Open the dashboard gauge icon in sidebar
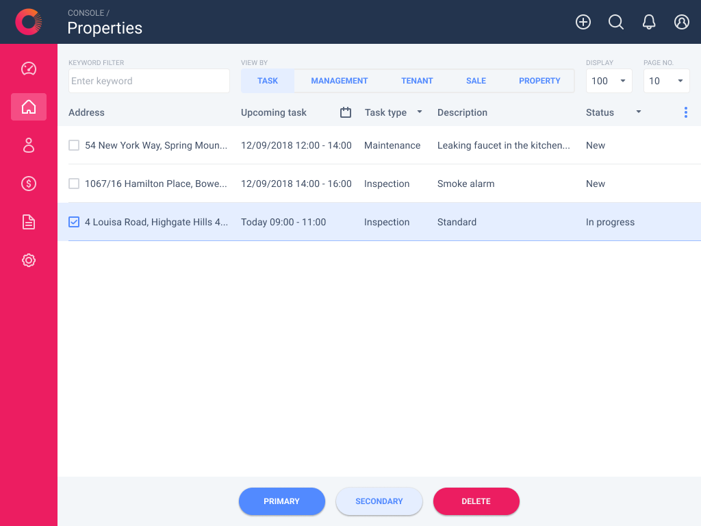Screen dimensions: 701x526 coord(29,68)
